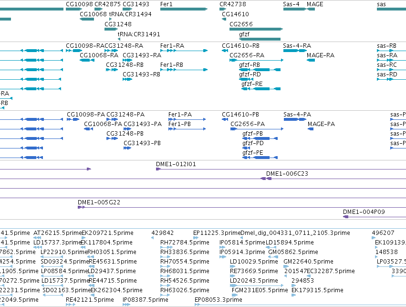Viewport: 406px width, 307px height.
Task: Click the CG31493-RB transcript label
Action: point(141,74)
